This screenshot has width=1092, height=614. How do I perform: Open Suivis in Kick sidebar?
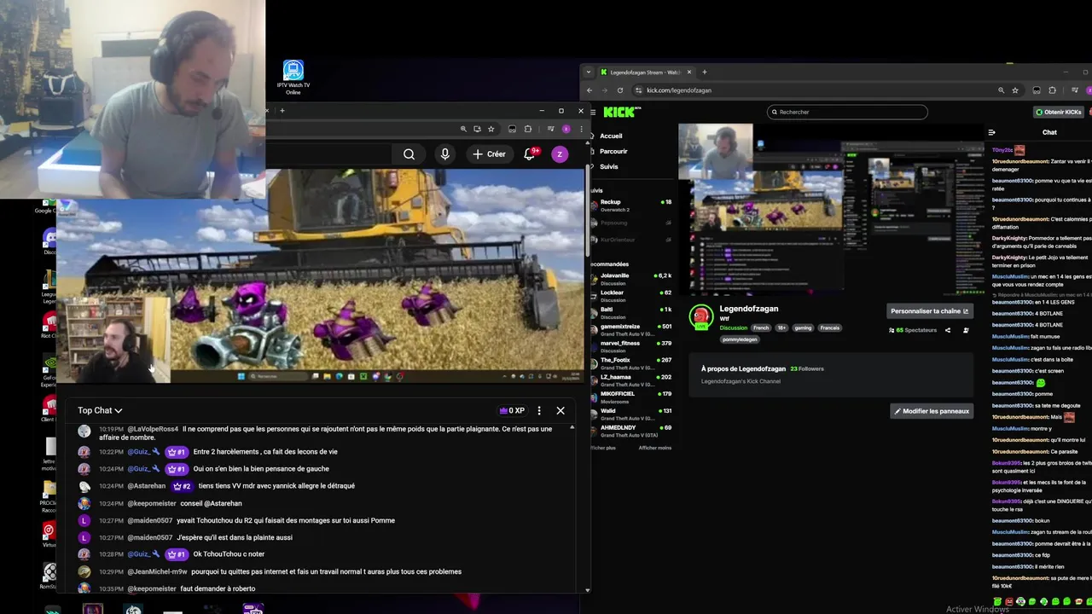tap(608, 166)
